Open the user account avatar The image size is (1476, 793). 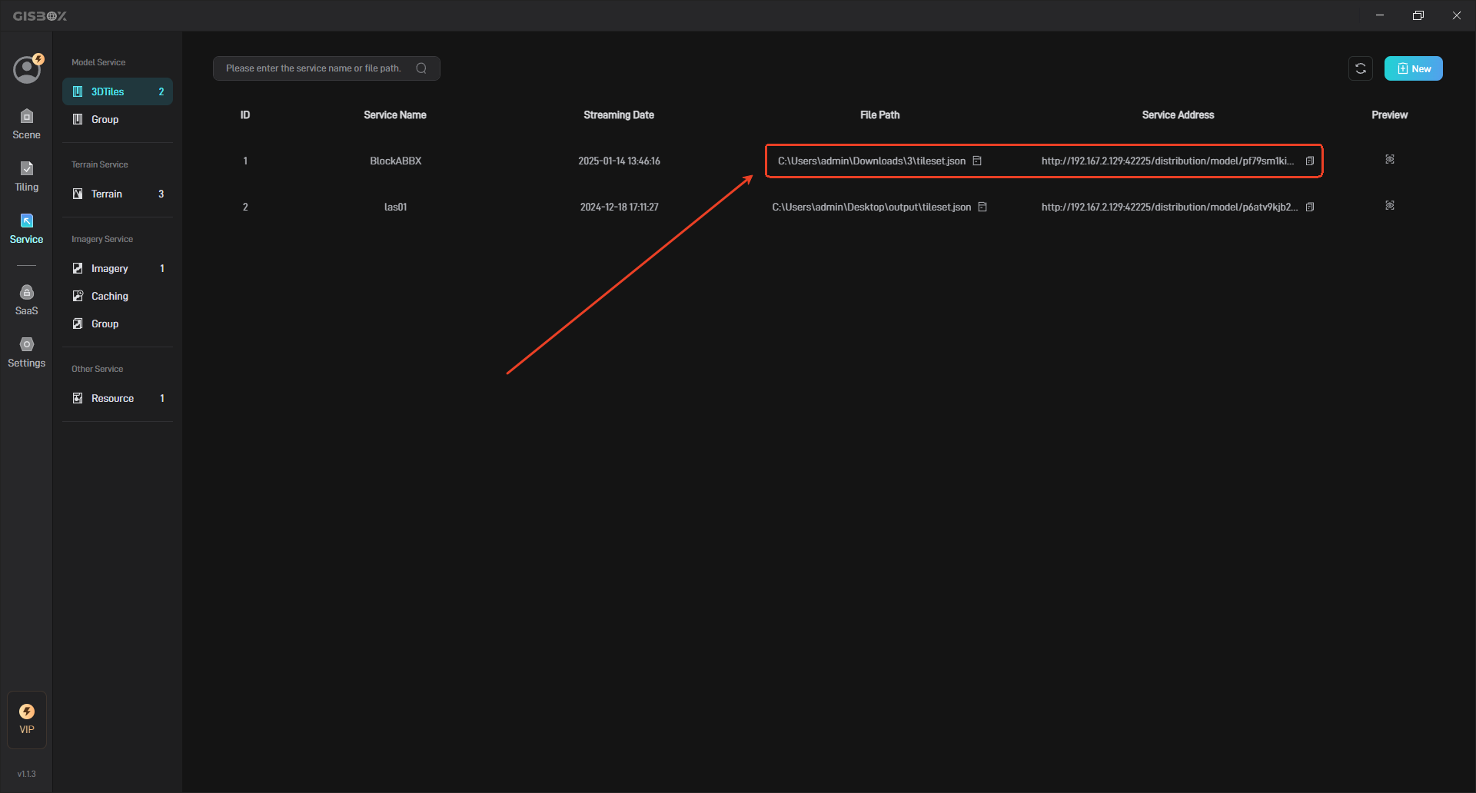(x=27, y=69)
